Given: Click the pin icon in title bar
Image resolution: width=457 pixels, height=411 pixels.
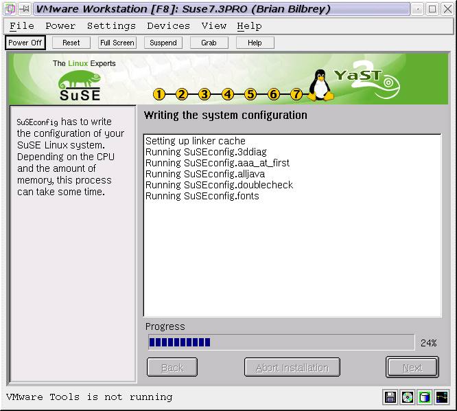Looking at the screenshot, I should [x=24, y=9].
